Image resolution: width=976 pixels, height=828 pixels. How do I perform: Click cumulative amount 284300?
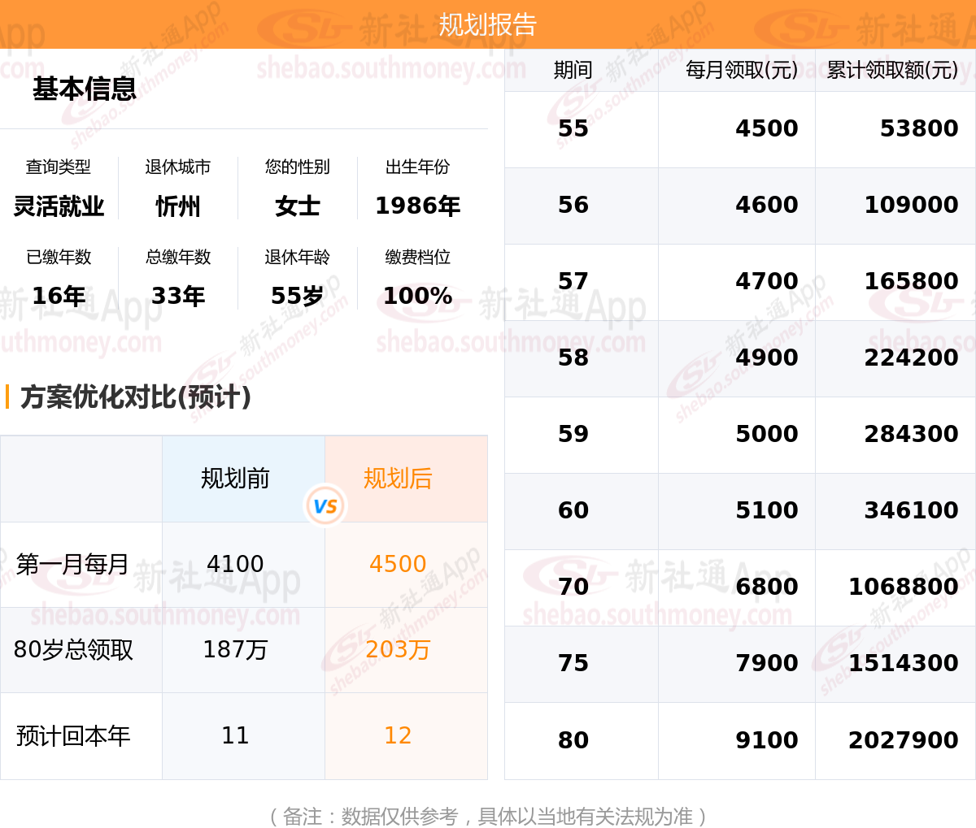click(x=911, y=434)
